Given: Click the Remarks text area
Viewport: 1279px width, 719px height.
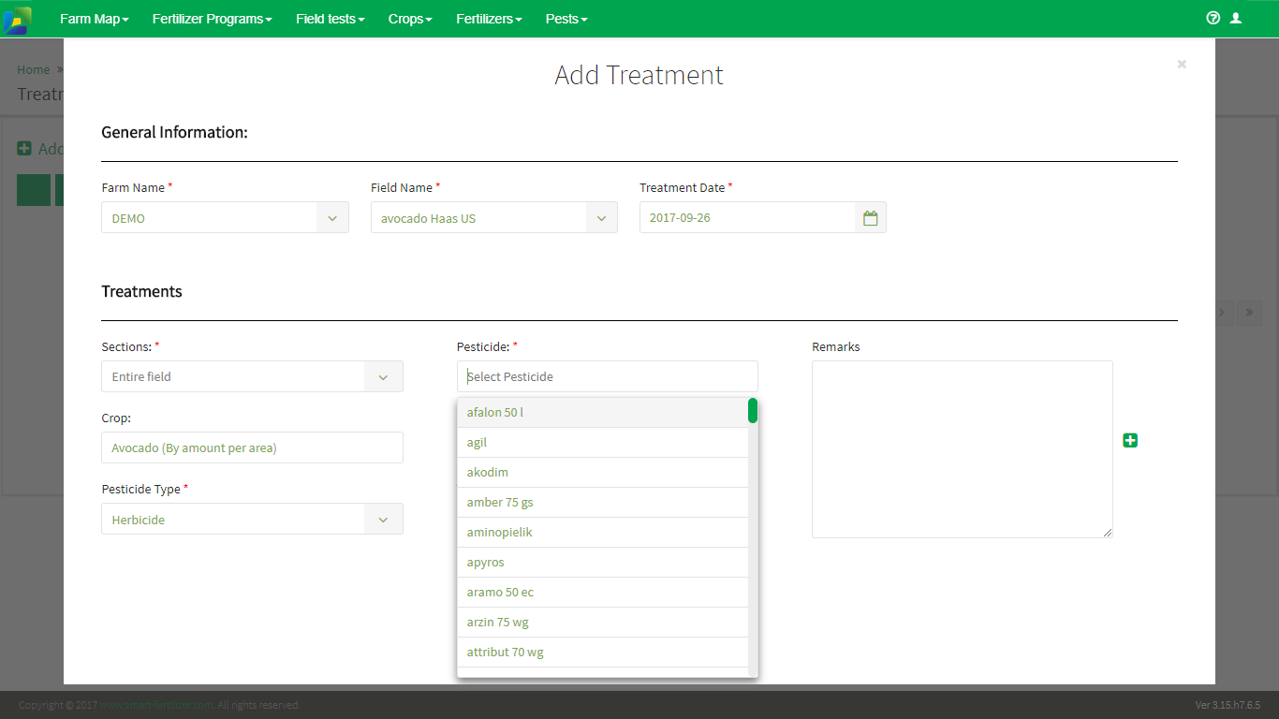Looking at the screenshot, I should tap(963, 449).
